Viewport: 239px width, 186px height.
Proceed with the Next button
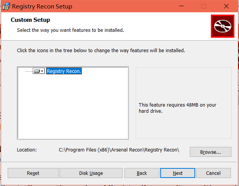pos(178,173)
